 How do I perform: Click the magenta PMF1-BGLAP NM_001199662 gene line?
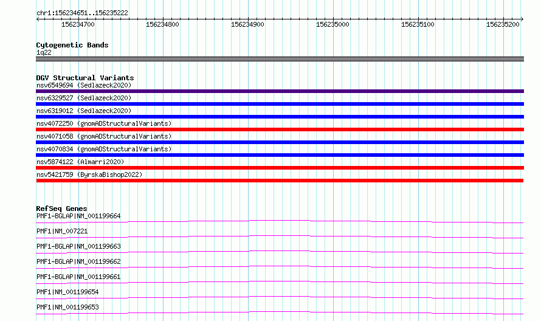(x=280, y=267)
